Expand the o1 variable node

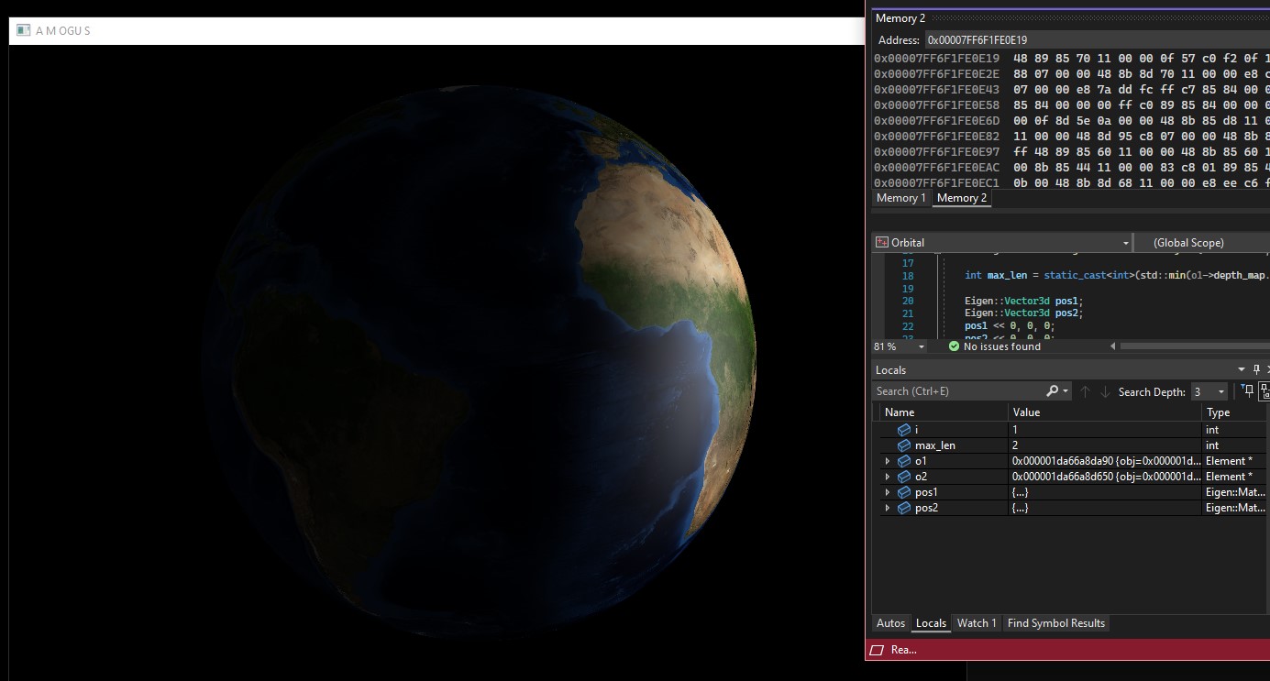887,461
